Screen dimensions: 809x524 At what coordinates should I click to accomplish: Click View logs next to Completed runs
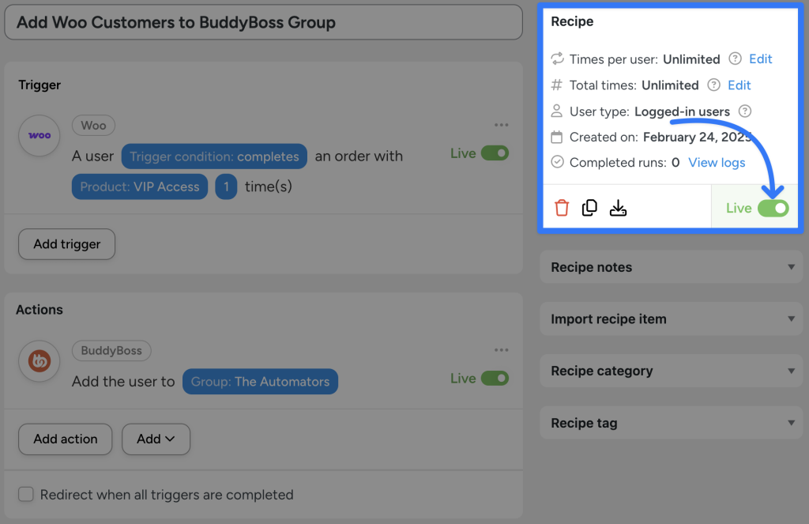(717, 162)
